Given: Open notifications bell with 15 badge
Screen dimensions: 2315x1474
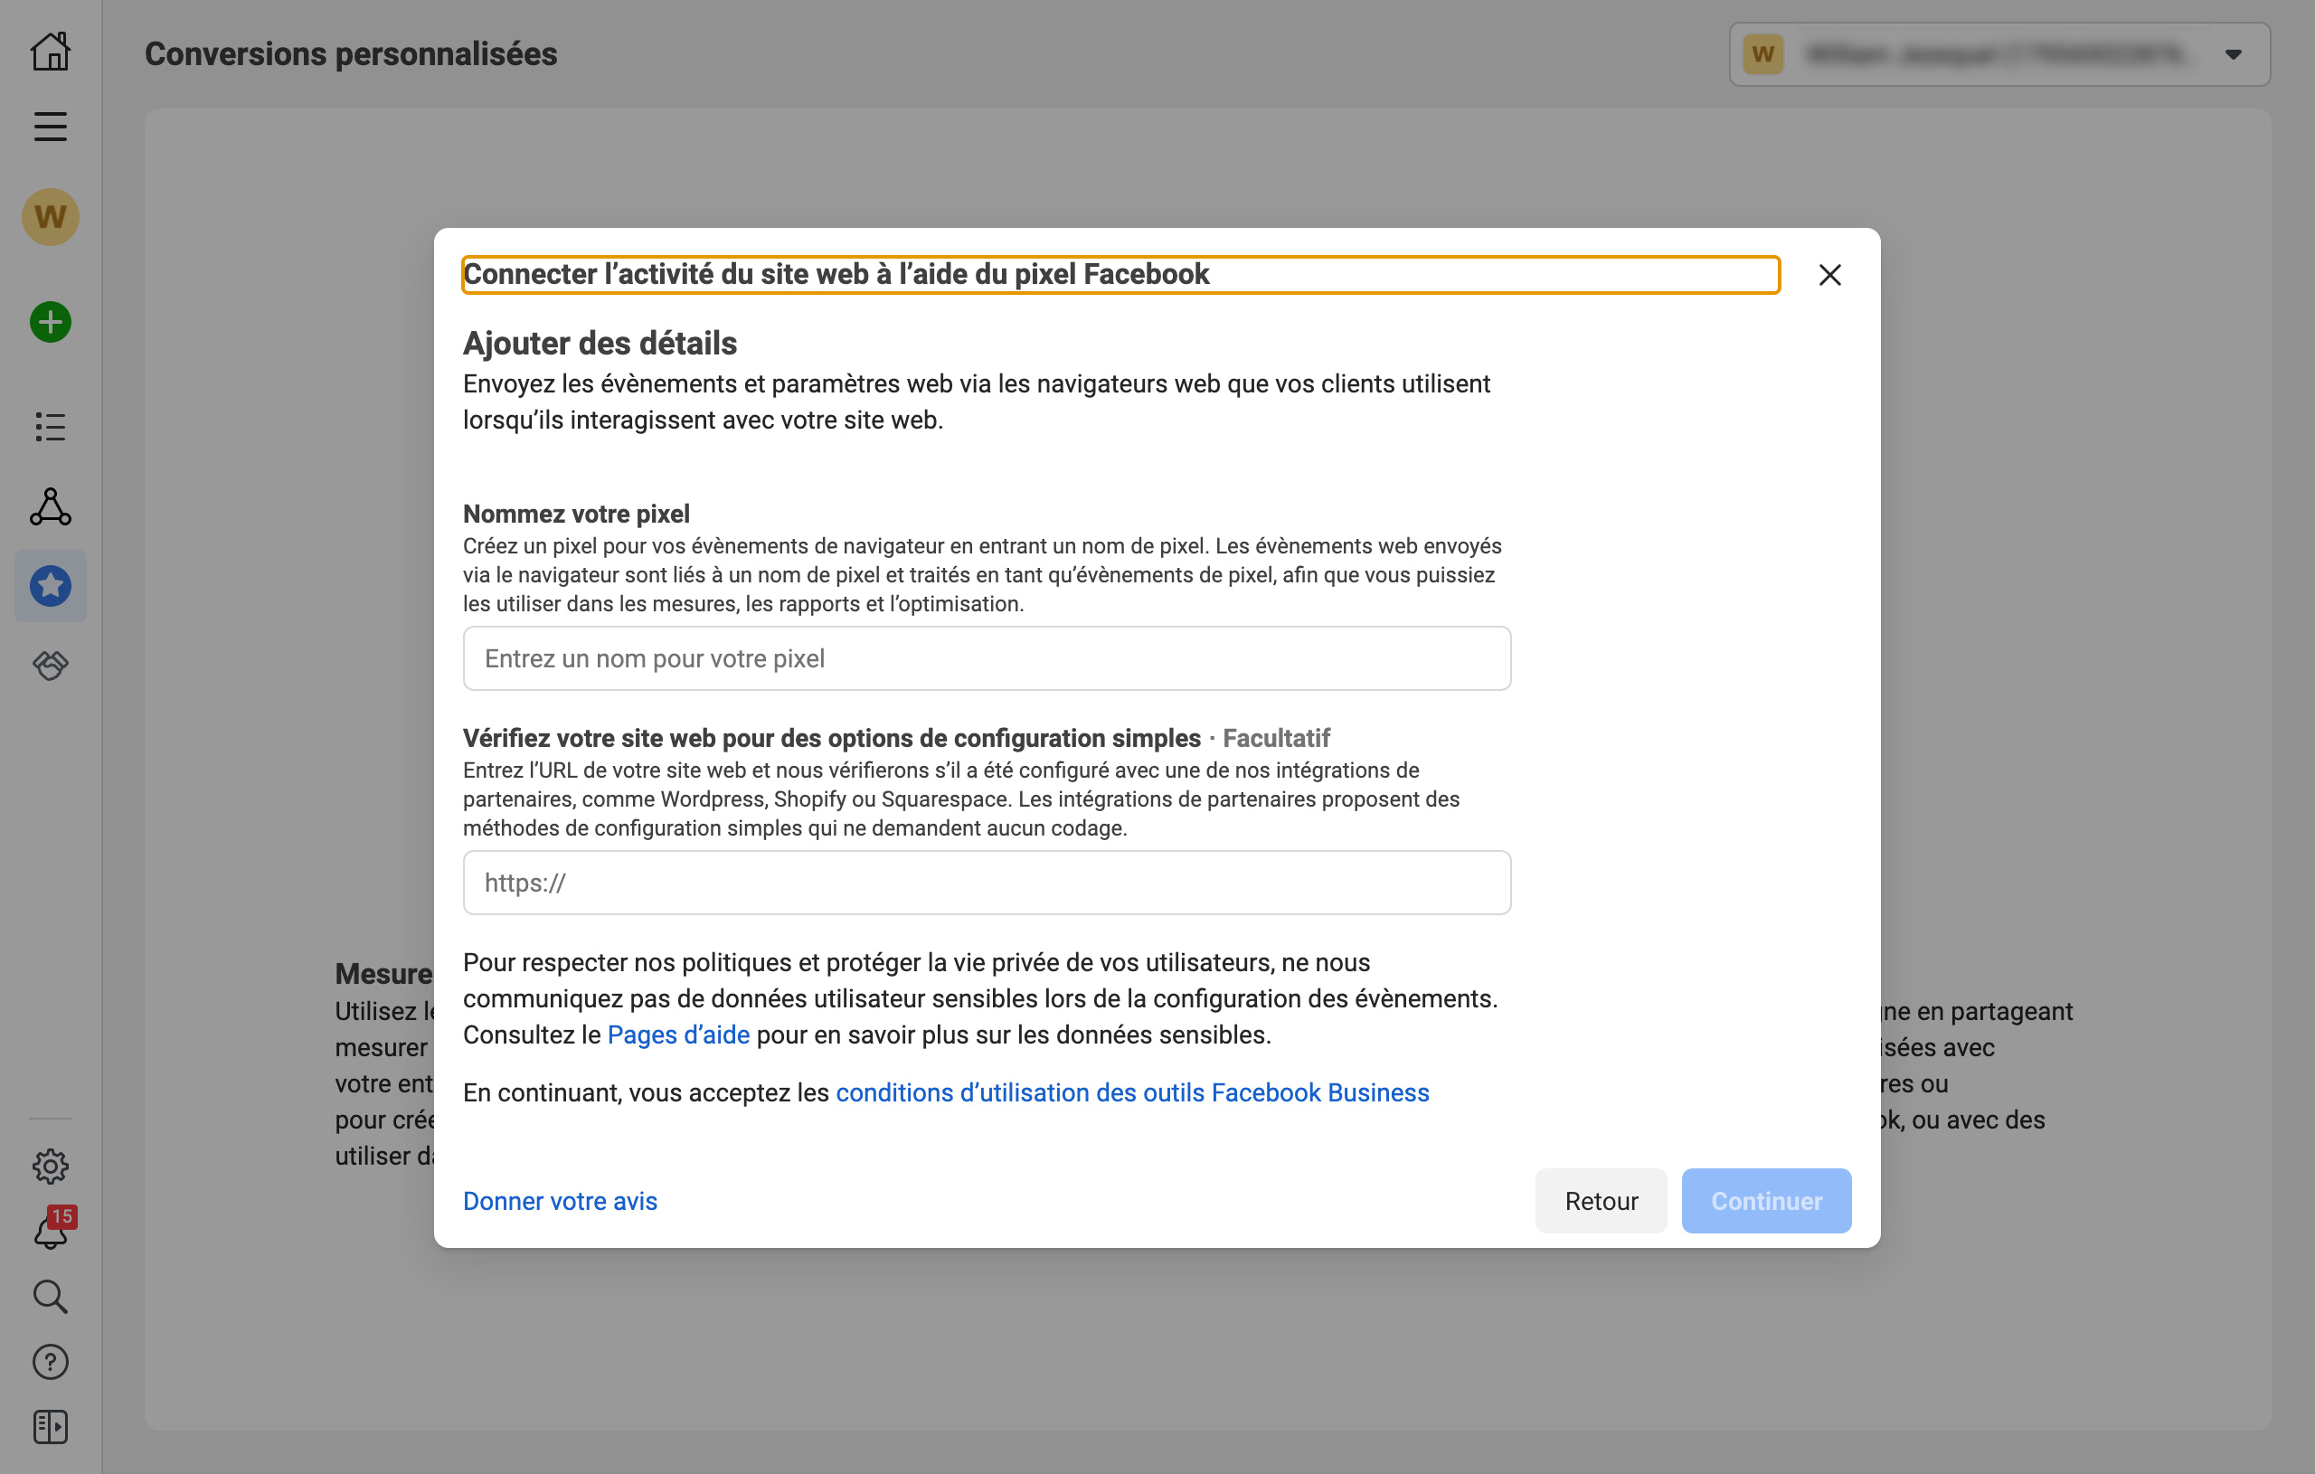Looking at the screenshot, I should coord(50,1232).
